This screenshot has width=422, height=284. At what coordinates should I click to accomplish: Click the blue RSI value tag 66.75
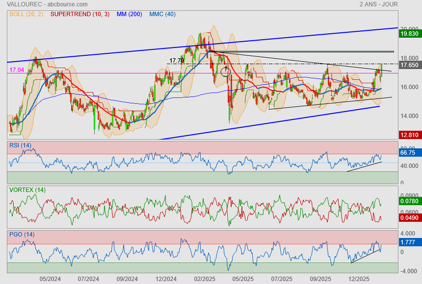pos(408,153)
